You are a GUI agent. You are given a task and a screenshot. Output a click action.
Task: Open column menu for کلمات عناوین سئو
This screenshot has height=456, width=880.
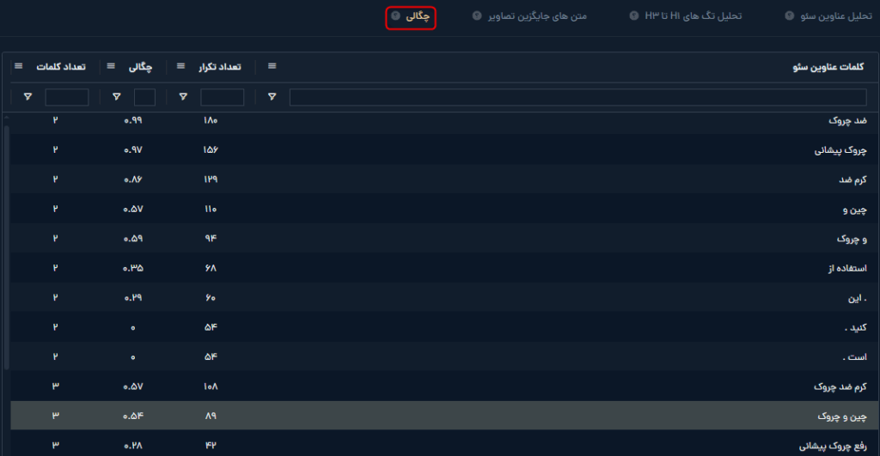(x=272, y=66)
